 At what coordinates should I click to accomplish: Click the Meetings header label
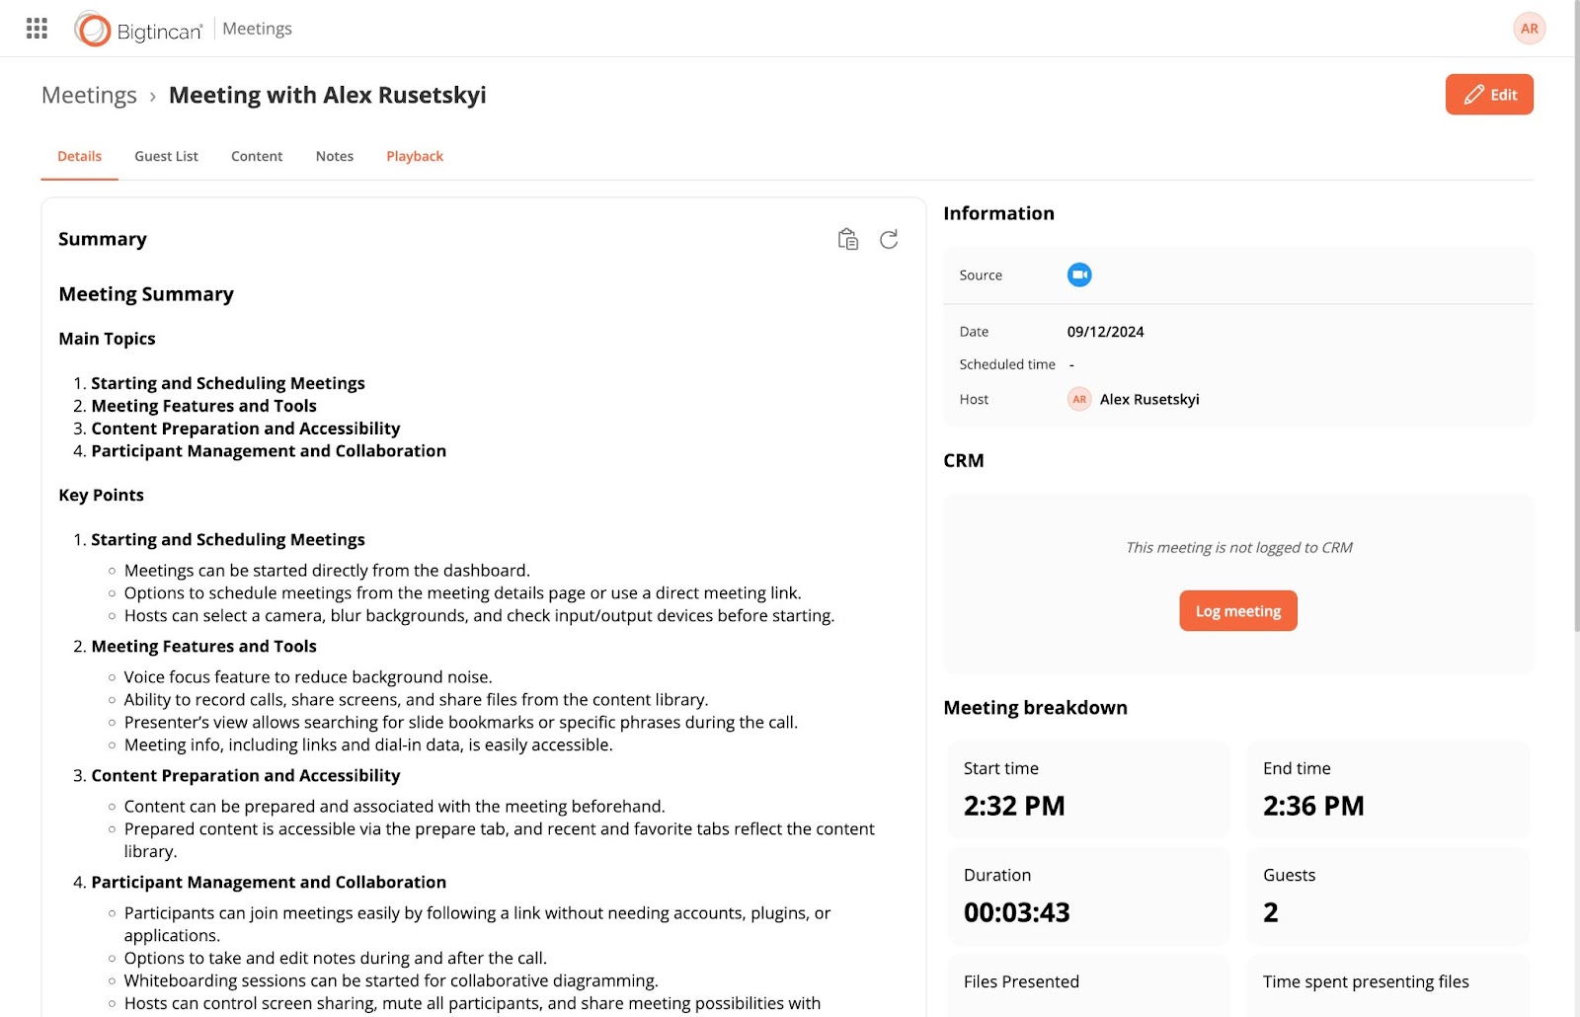pyautogui.click(x=257, y=29)
